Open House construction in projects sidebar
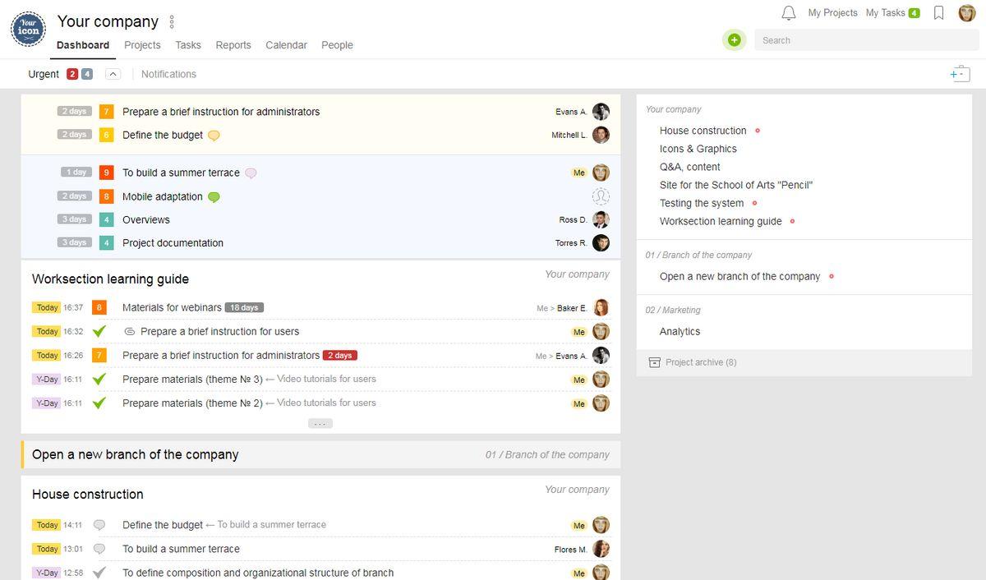986x580 pixels. pyautogui.click(x=703, y=131)
